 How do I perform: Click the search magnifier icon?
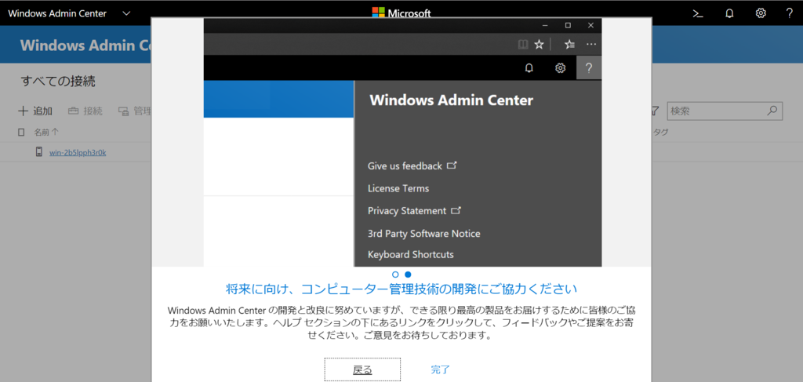(x=772, y=111)
